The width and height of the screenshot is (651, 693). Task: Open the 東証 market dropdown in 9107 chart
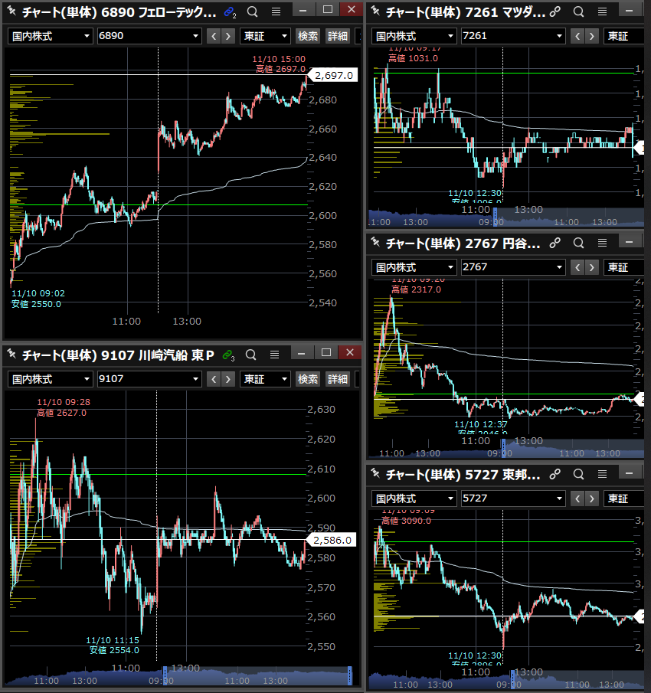coord(265,379)
